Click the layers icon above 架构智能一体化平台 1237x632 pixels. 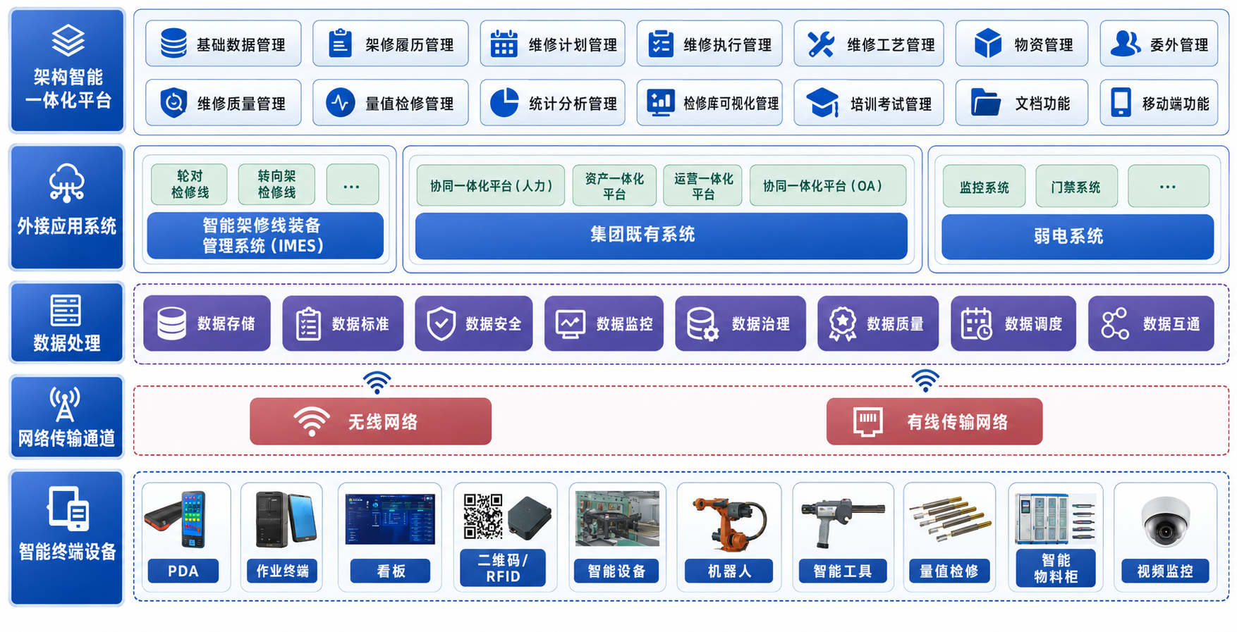(68, 40)
